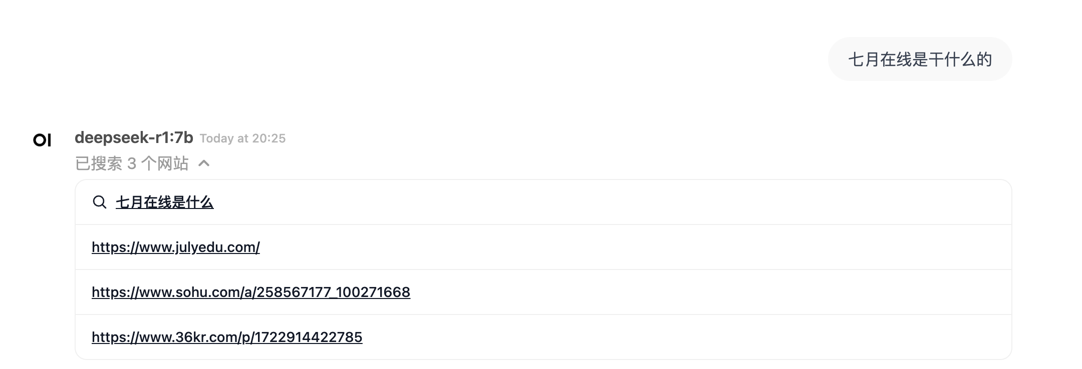The width and height of the screenshot is (1082, 369).
Task: Click the user message bubble "七月在线是干什么的"
Action: 920,59
